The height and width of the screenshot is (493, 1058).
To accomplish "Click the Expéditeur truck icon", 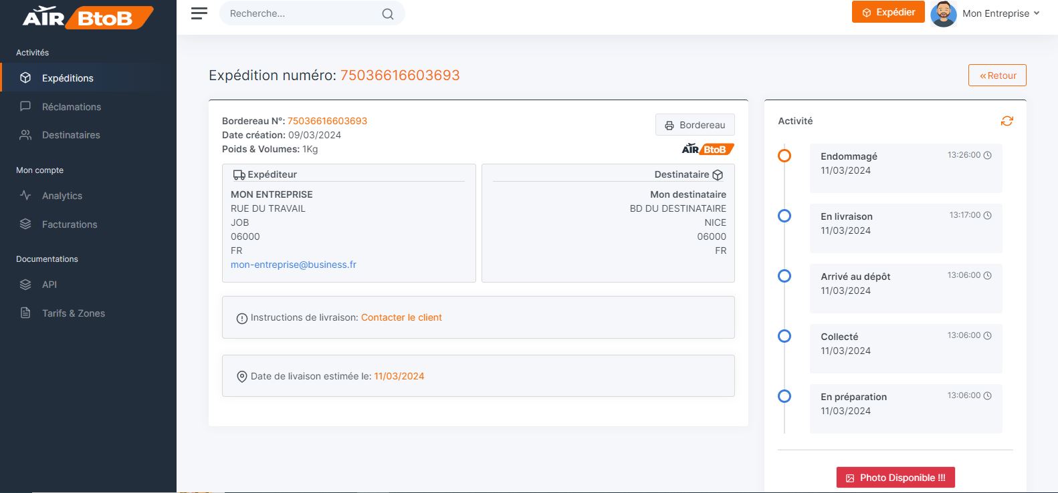I will pos(239,175).
